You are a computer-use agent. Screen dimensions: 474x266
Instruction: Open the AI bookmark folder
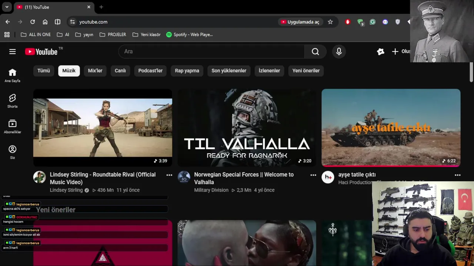pyautogui.click(x=63, y=34)
